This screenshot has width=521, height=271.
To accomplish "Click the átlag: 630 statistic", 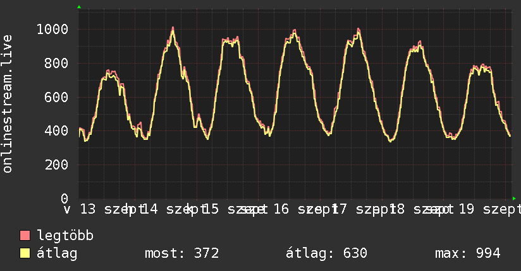I will point(326,253).
